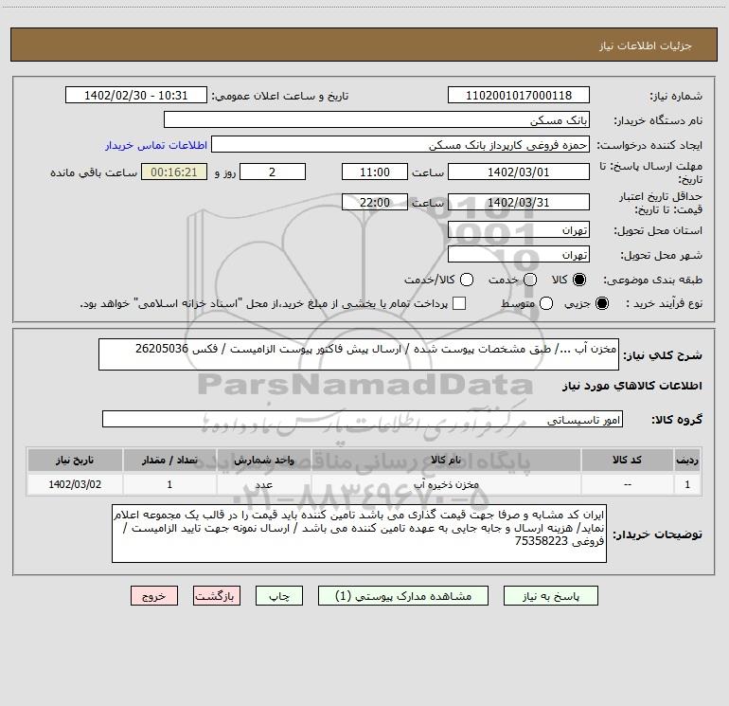729x706 pixels.
Task: Select the کالا/خدمت radio button
Action: [467, 280]
